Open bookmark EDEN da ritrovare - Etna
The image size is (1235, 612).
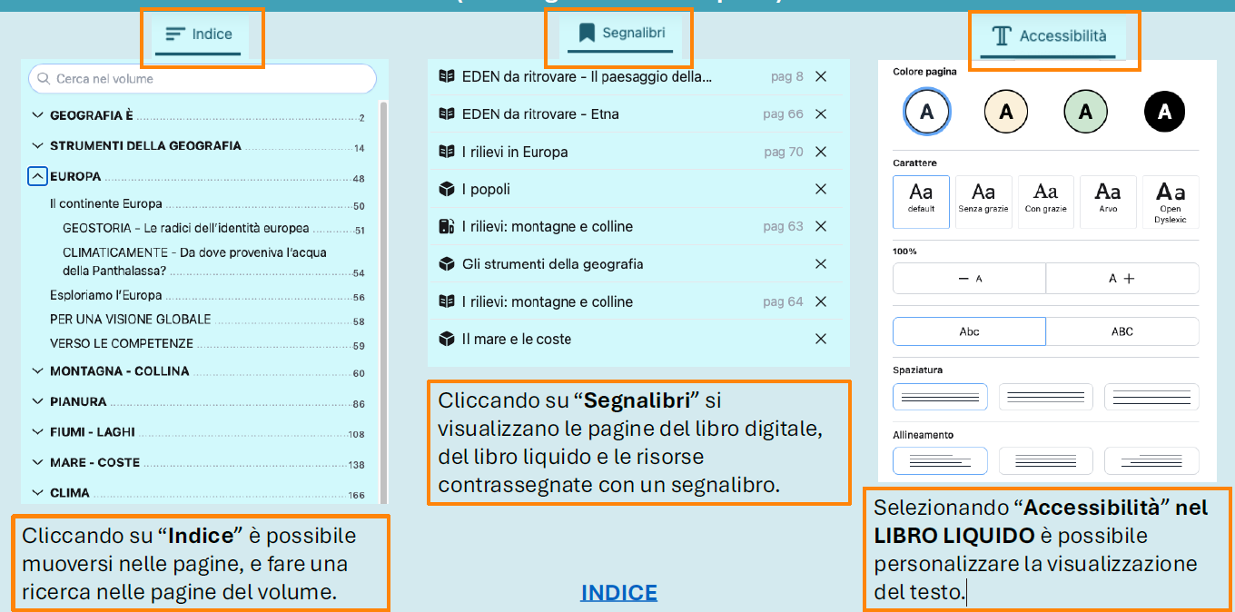[540, 114]
